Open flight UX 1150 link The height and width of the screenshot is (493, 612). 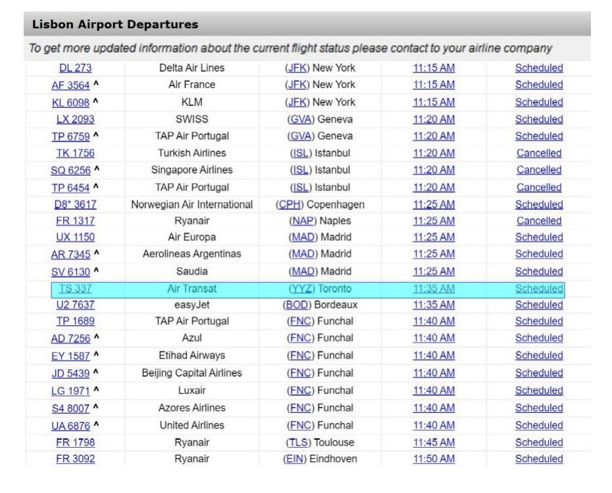[75, 238]
